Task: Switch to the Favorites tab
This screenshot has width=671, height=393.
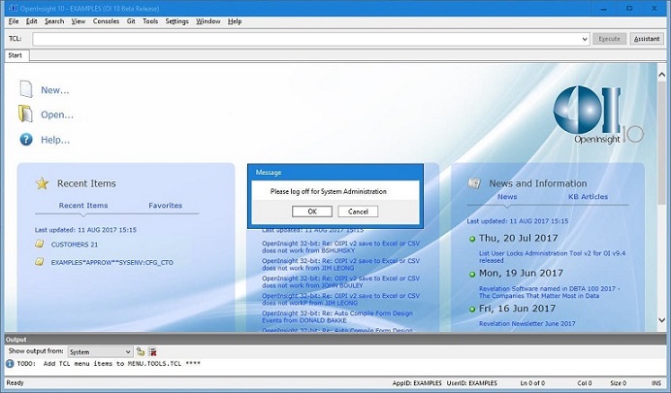Action: 165,206
